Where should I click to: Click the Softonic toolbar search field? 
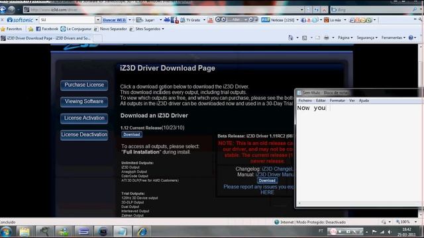click(x=68, y=20)
